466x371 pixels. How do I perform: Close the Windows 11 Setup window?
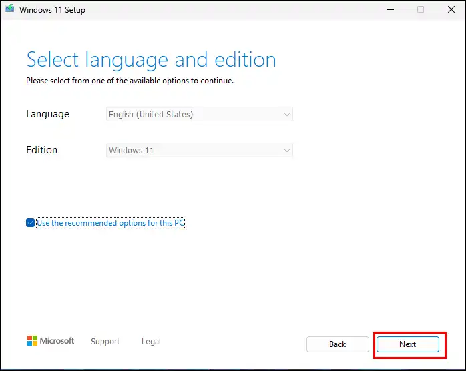(x=451, y=9)
